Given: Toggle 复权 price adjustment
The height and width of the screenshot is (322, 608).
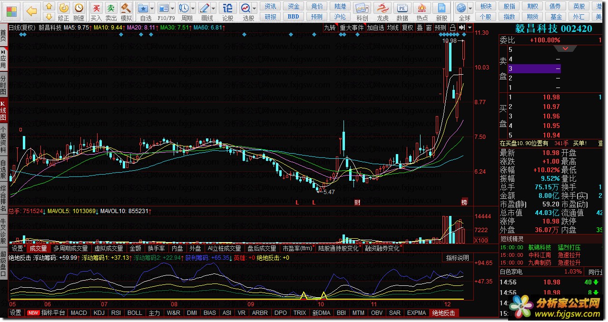Looking at the screenshot, I should coord(408,28).
